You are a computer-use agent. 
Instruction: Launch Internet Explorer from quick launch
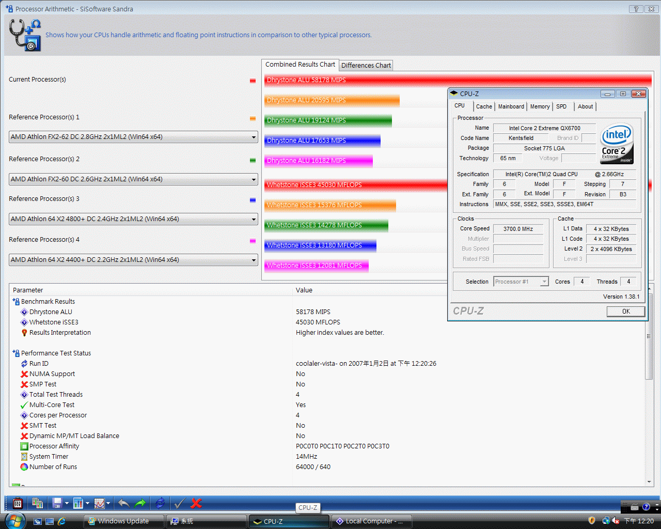coord(62,521)
